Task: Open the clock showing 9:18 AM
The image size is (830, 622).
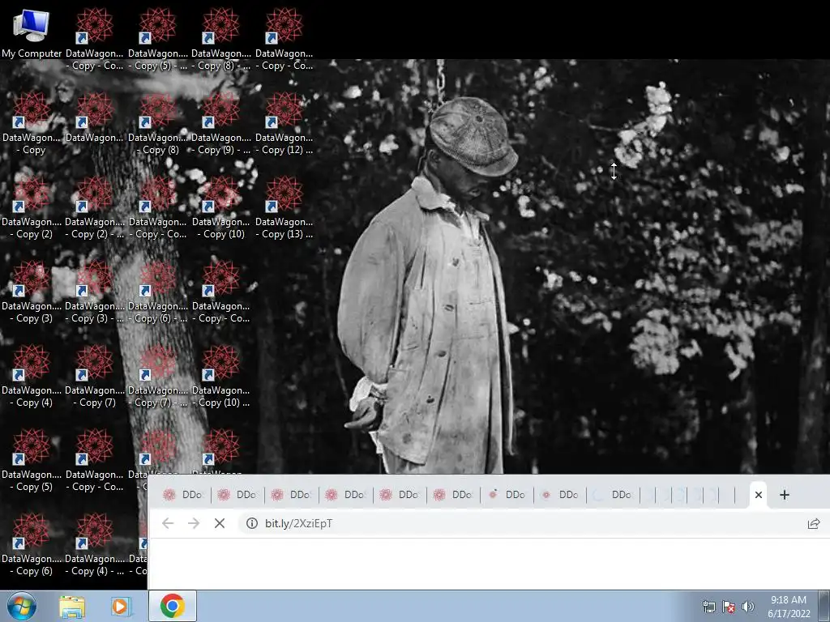Action: [789, 607]
